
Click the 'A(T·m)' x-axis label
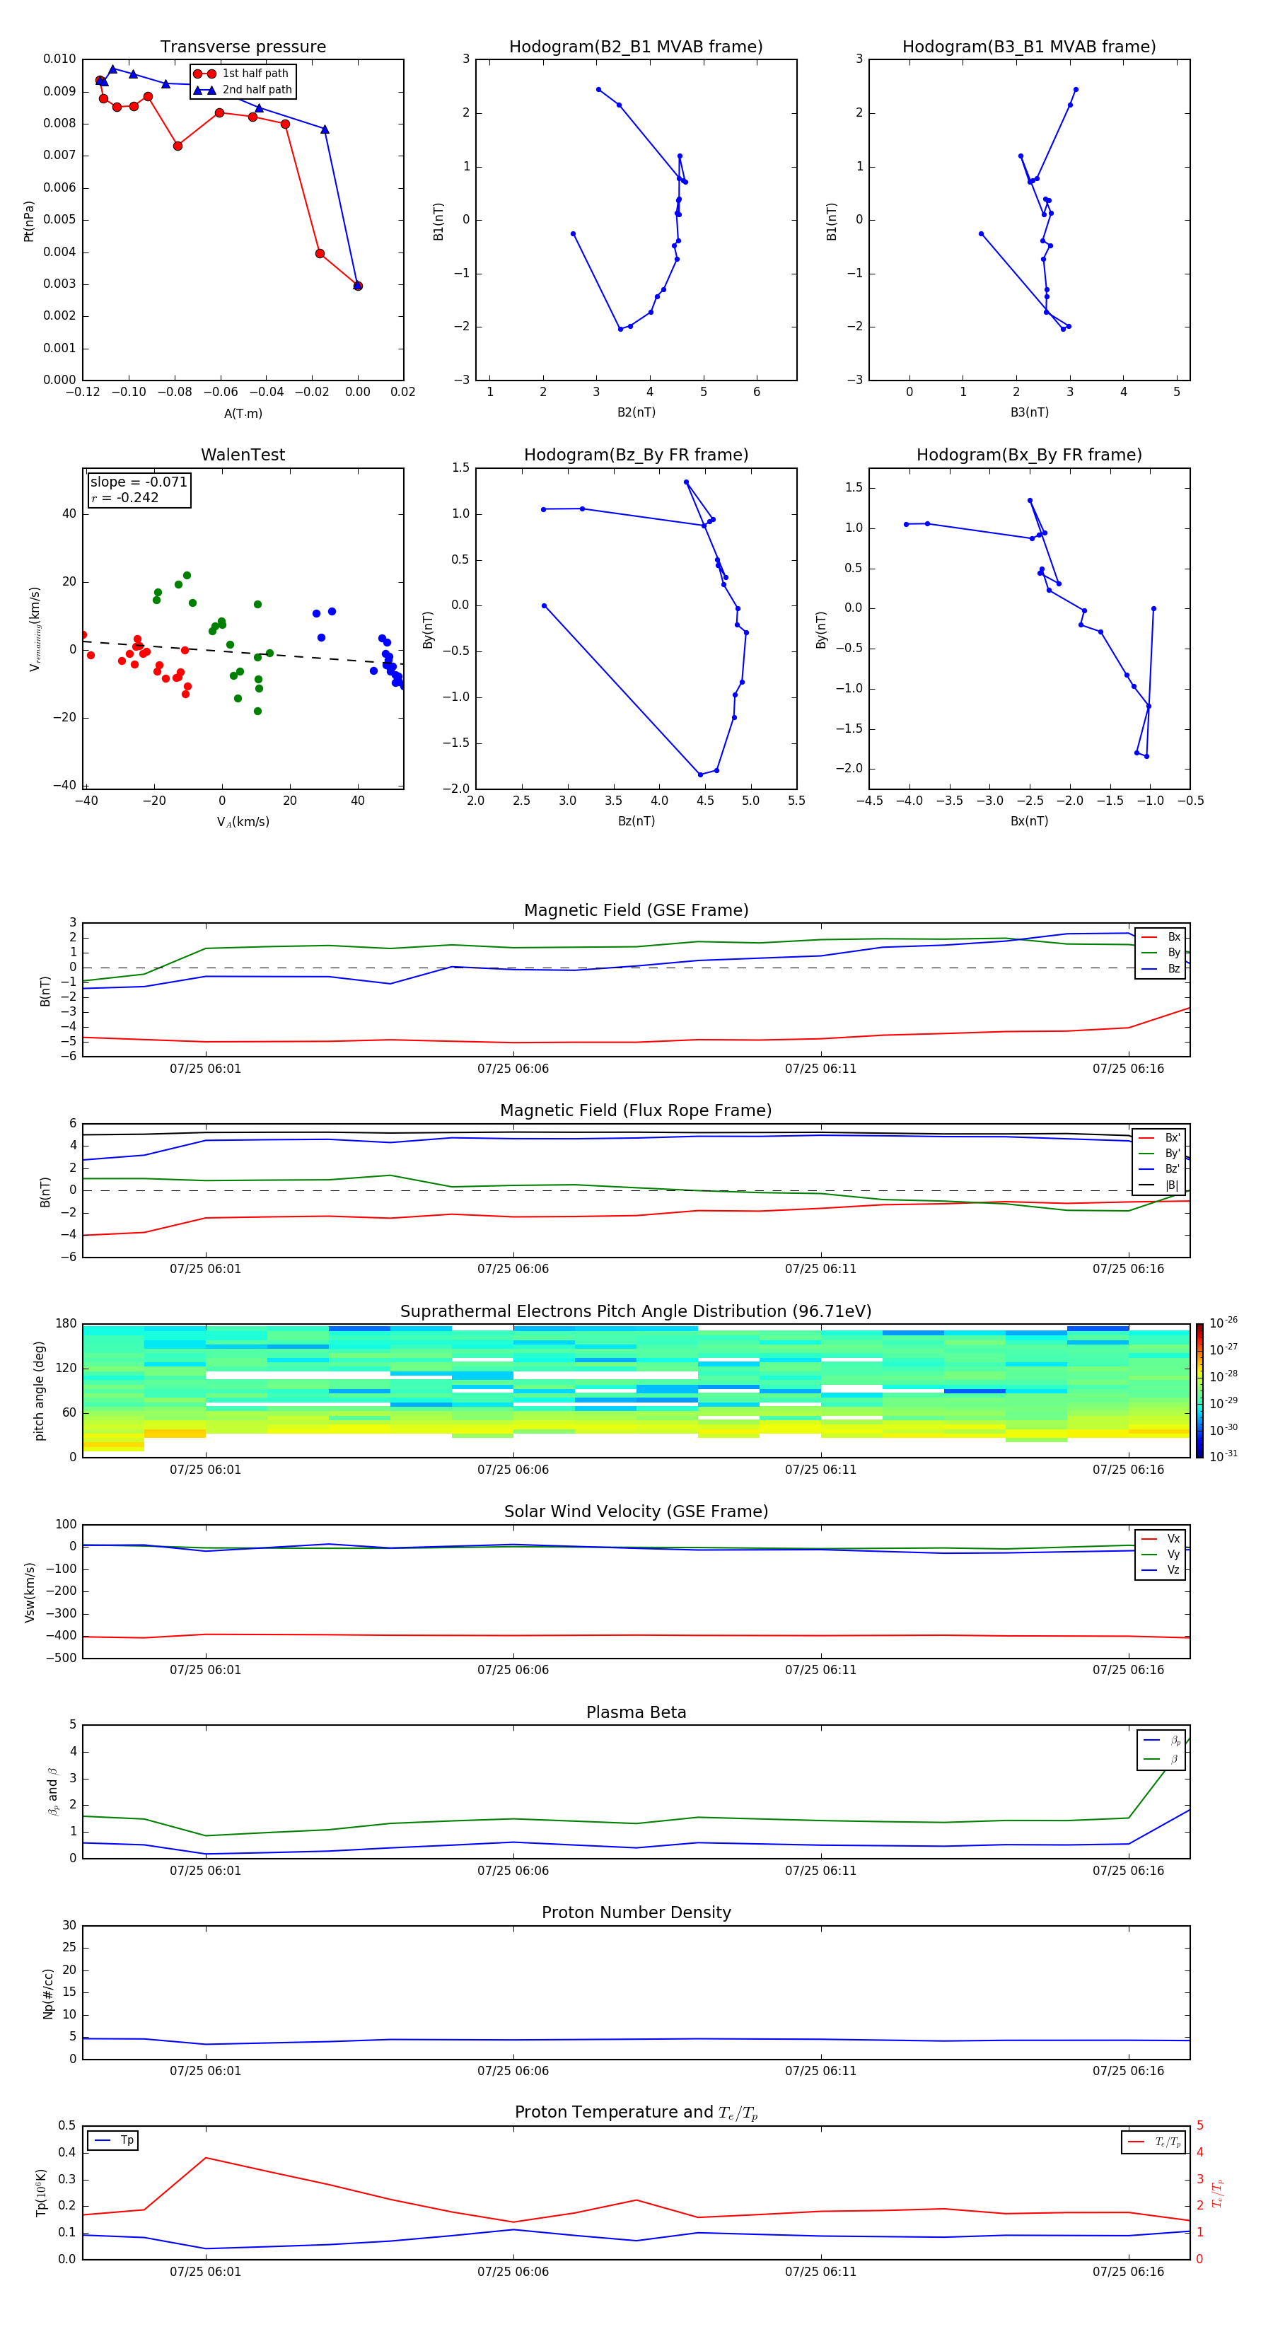click(243, 414)
